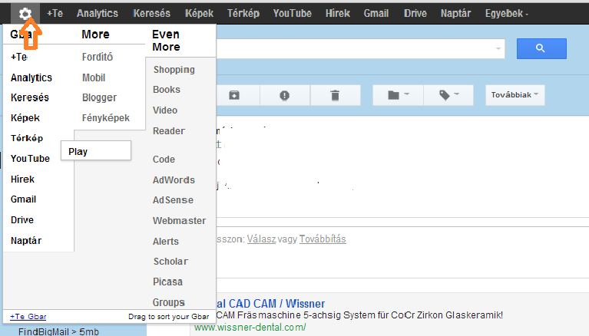This screenshot has height=336, width=589.
Task: Click the FindBigMail > 5mb label
Action: click(58, 331)
